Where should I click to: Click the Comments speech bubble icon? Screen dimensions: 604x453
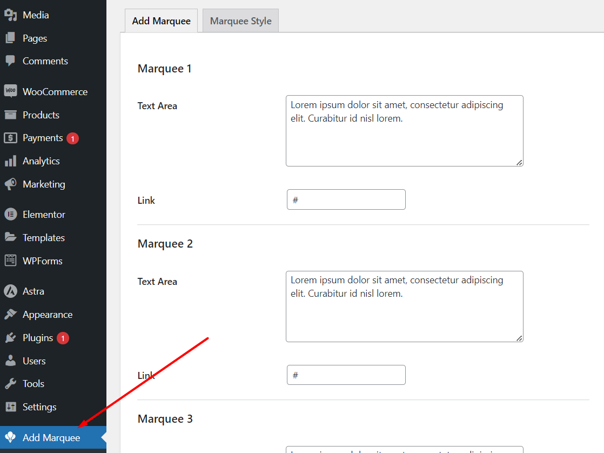point(10,61)
